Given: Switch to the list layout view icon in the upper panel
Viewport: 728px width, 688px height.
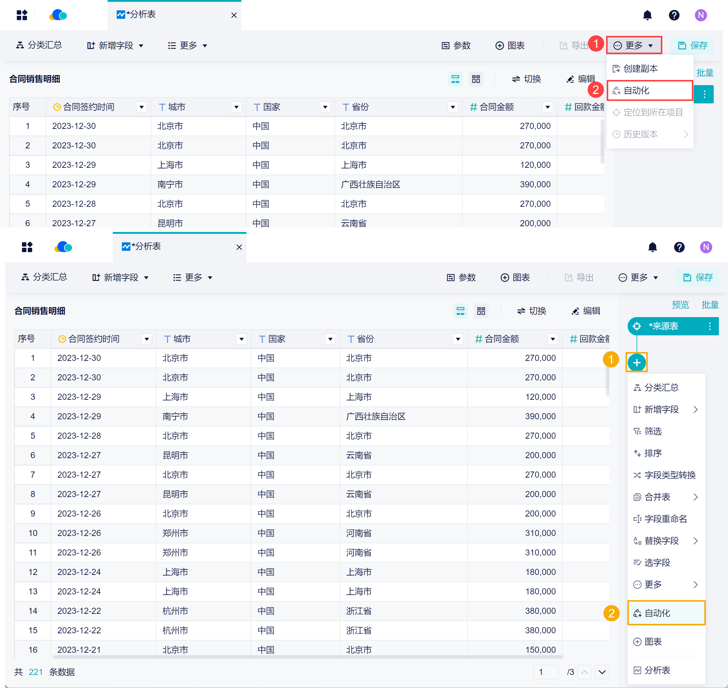Looking at the screenshot, I should tap(455, 79).
